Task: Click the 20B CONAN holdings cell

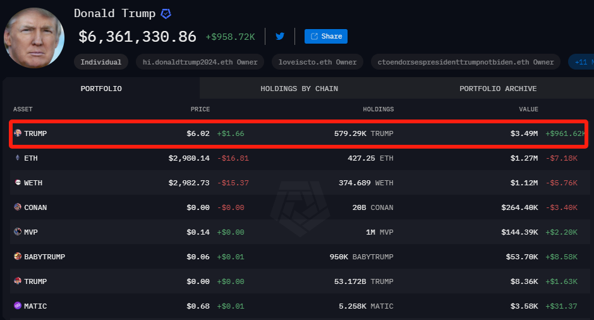Action: coord(373,207)
